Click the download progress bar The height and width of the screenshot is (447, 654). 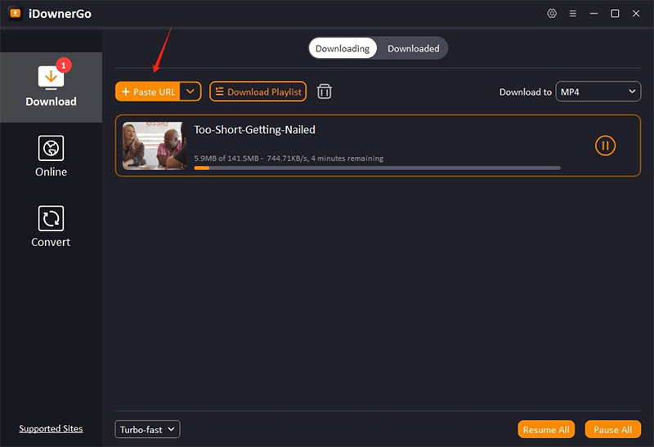pyautogui.click(x=377, y=168)
